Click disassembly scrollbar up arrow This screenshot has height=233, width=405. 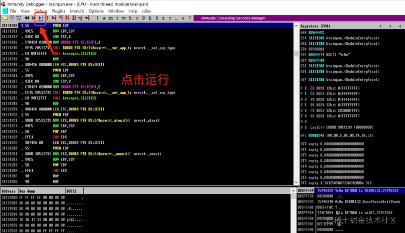[x=296, y=26]
